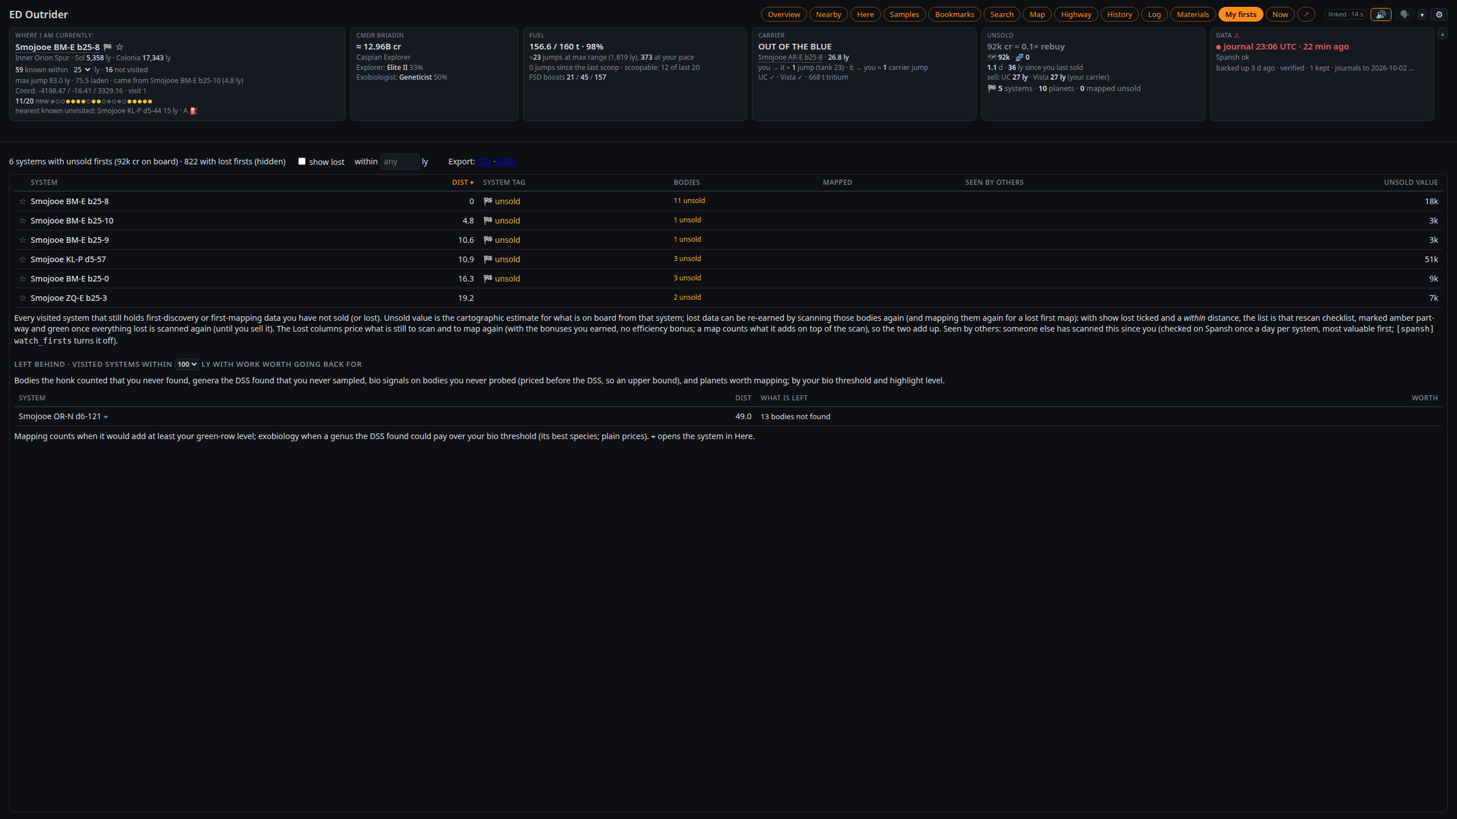Screen dimensions: 1457x819
Task: Click the Smojooe BM-E b25-8 current system heading
Action: click(57, 47)
